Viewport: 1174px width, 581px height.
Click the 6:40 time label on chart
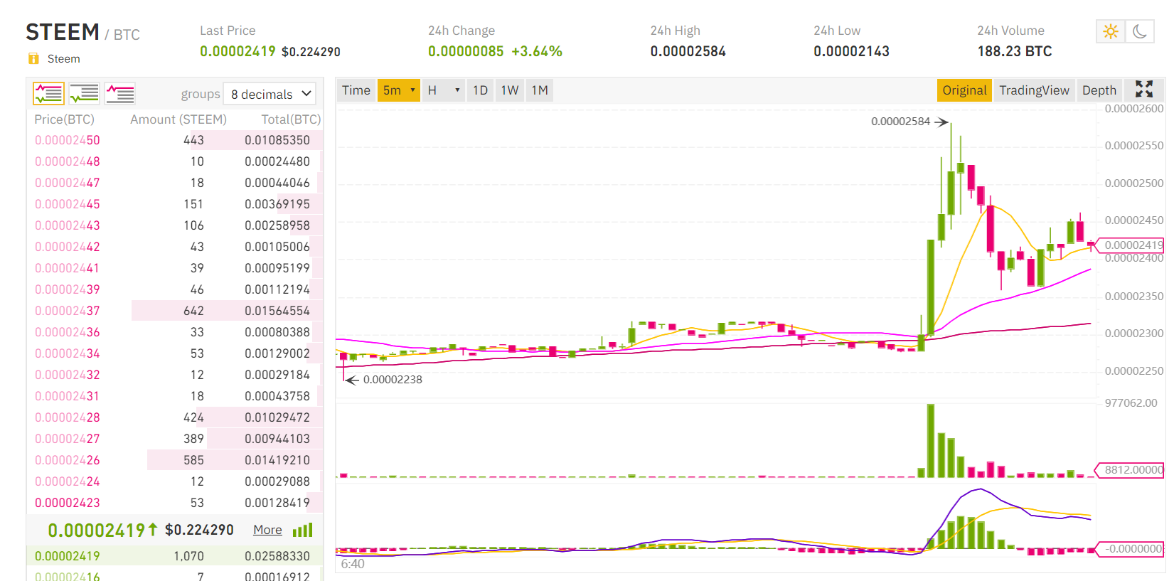353,564
